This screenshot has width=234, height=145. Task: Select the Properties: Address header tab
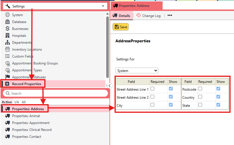136,6
